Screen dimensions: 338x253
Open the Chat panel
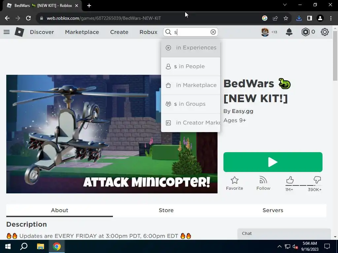click(x=284, y=234)
